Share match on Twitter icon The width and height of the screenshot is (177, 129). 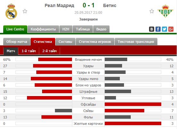(x=164, y=29)
